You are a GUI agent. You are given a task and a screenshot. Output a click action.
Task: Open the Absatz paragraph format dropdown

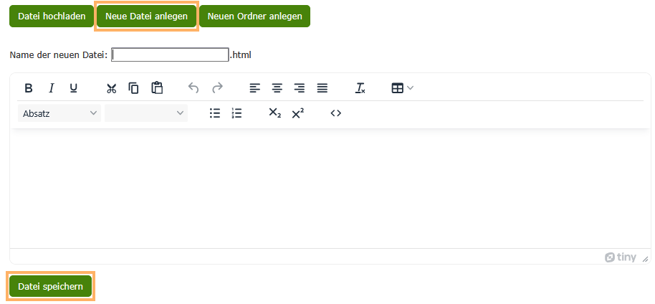coord(59,113)
